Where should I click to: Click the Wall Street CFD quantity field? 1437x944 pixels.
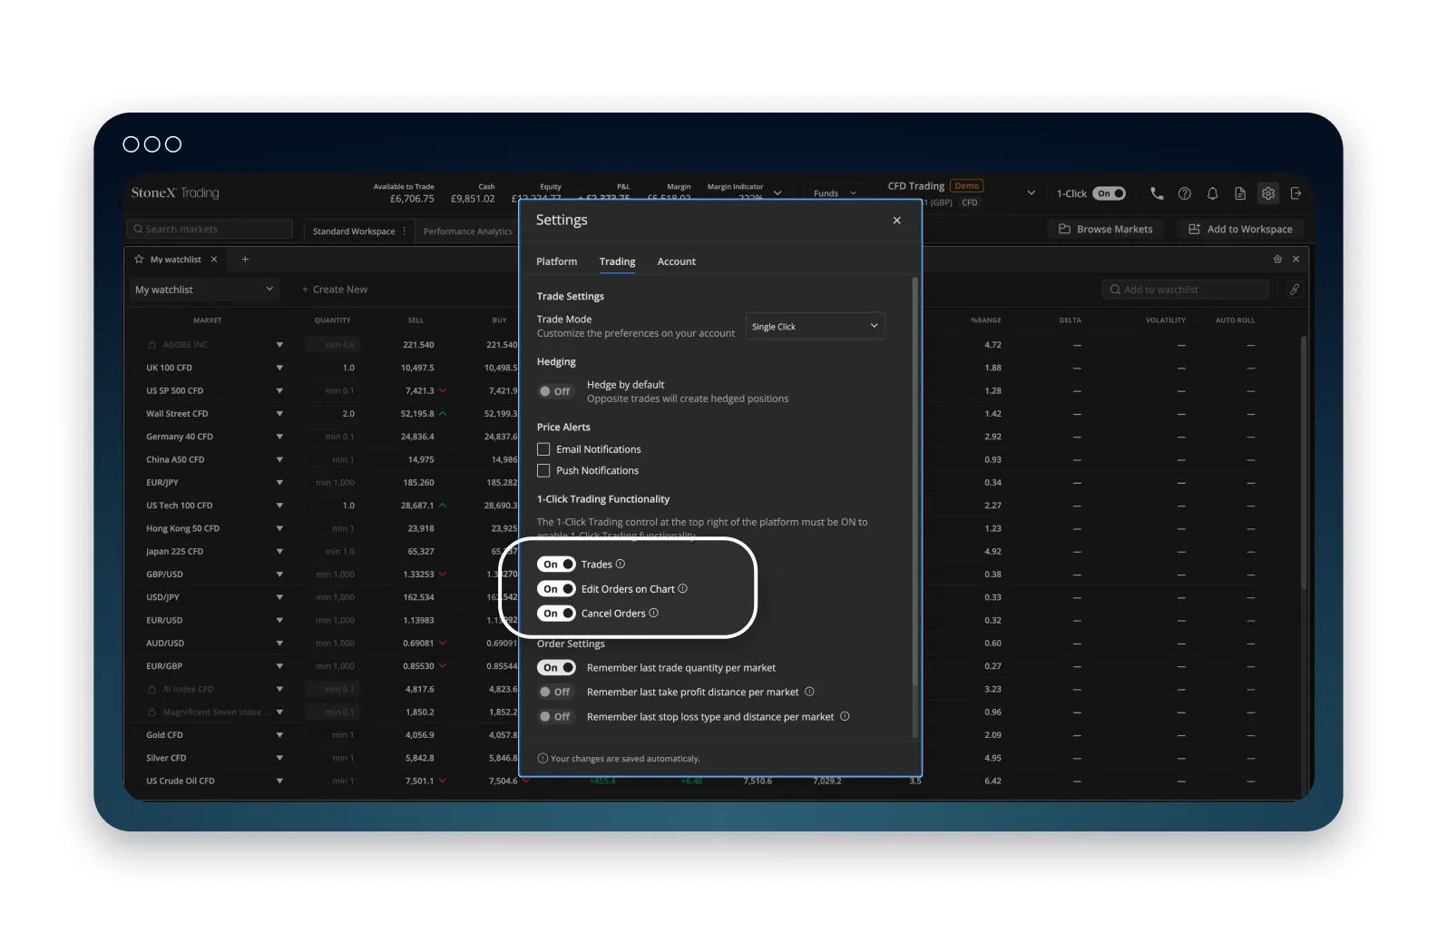(332, 414)
